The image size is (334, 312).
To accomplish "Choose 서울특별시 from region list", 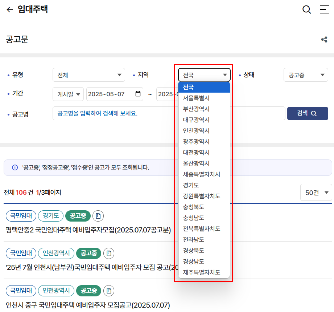I will tap(204, 98).
